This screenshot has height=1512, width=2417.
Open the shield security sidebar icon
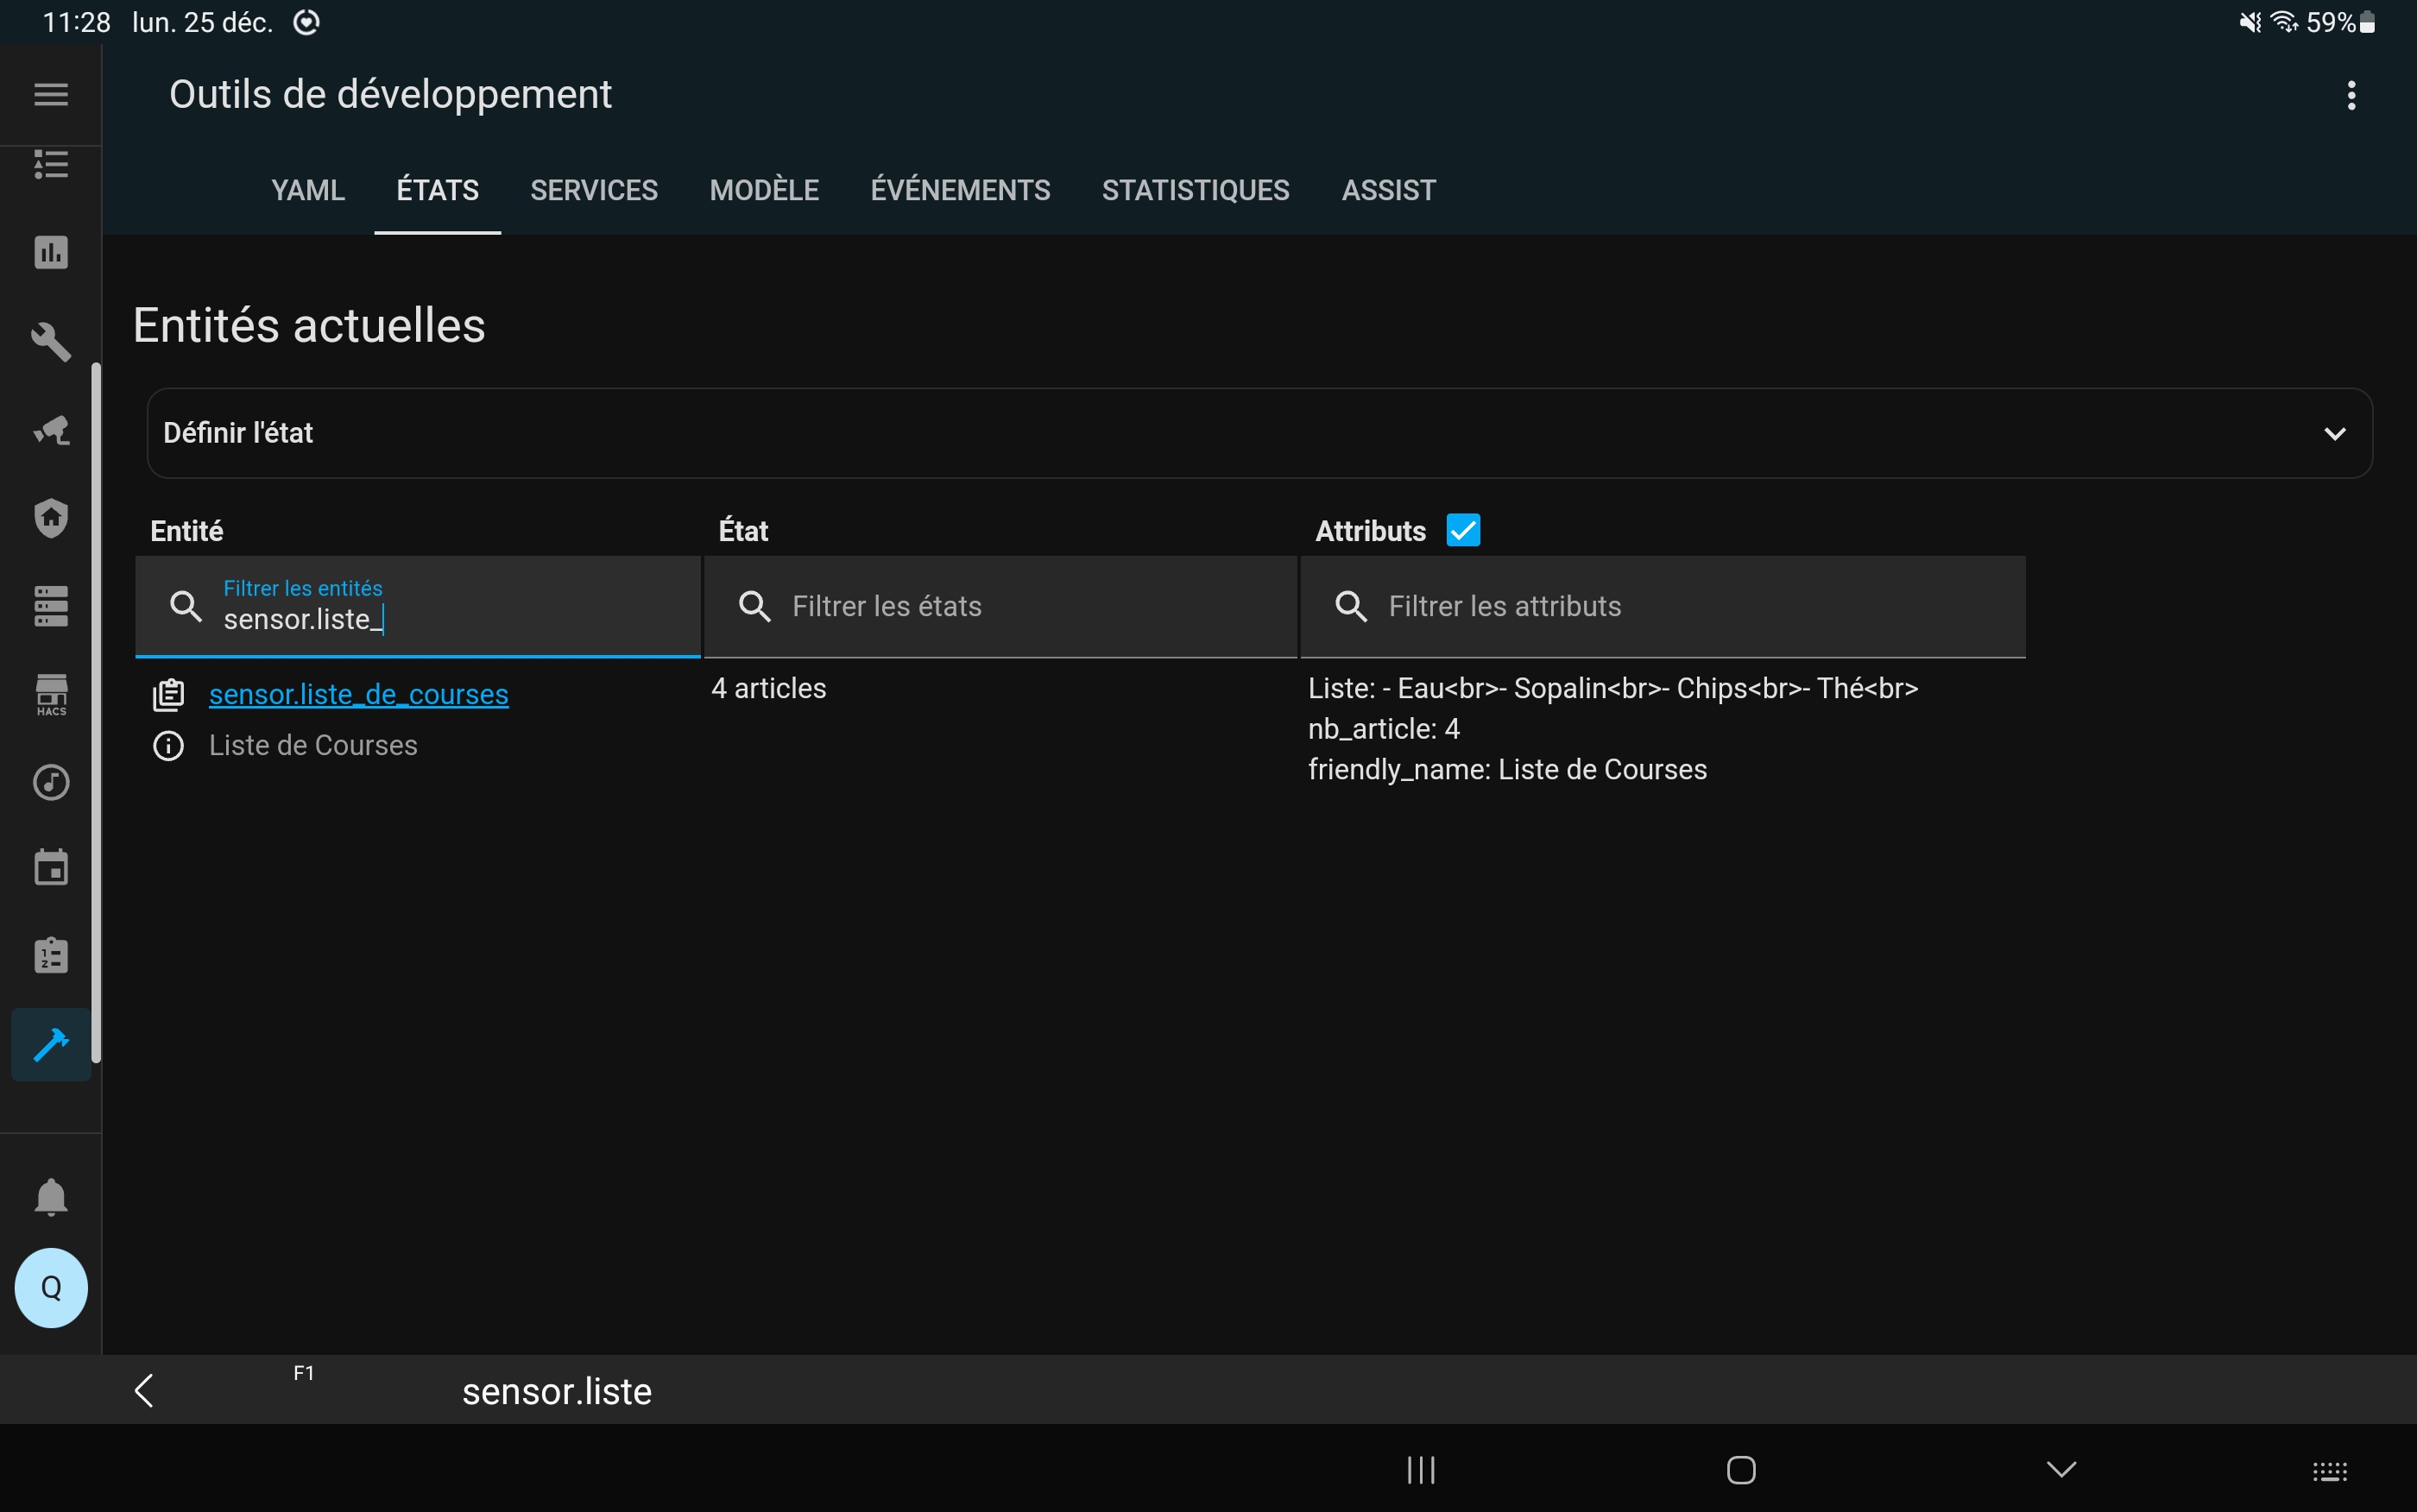click(x=51, y=518)
